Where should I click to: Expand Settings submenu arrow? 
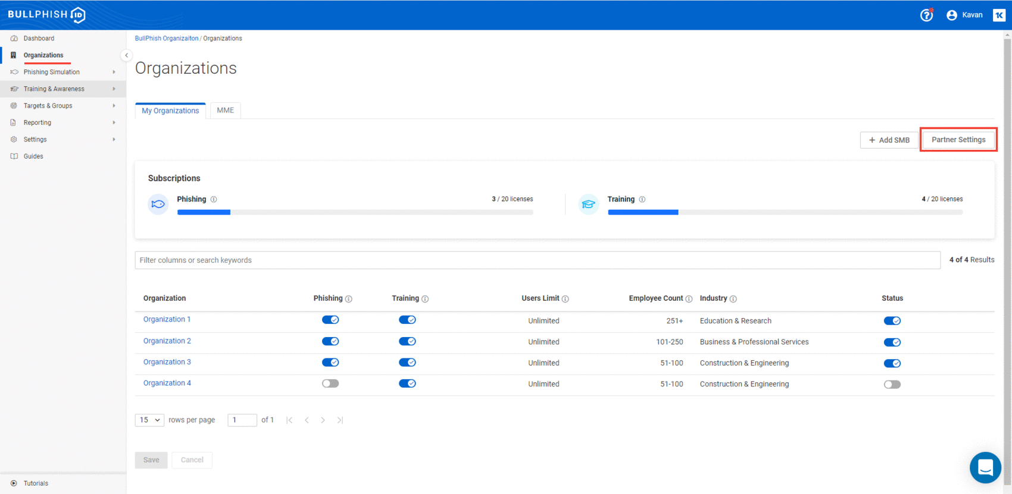[114, 139]
